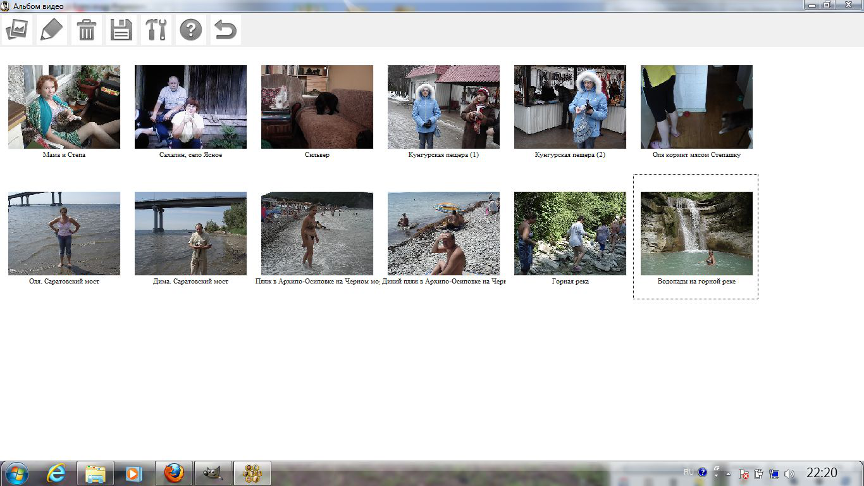Open the RU language indicator
Viewport: 864px width, 486px height.
click(x=689, y=472)
